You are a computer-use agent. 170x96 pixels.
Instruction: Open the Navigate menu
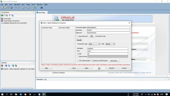pyautogui.click(x=17, y=5)
